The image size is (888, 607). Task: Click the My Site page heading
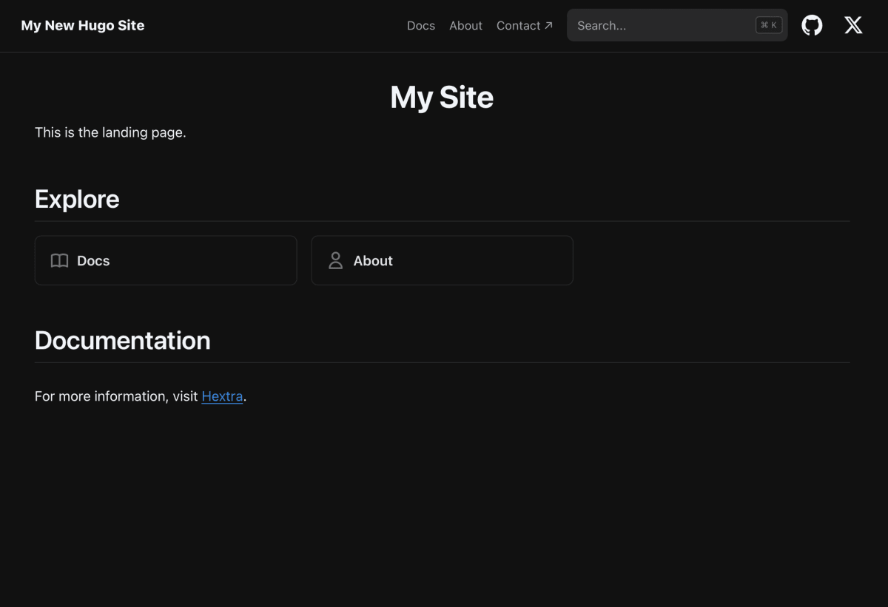[x=442, y=97]
